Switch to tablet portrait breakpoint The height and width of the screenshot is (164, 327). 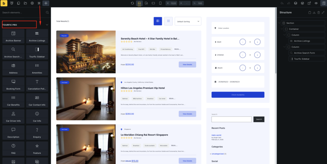146,3
